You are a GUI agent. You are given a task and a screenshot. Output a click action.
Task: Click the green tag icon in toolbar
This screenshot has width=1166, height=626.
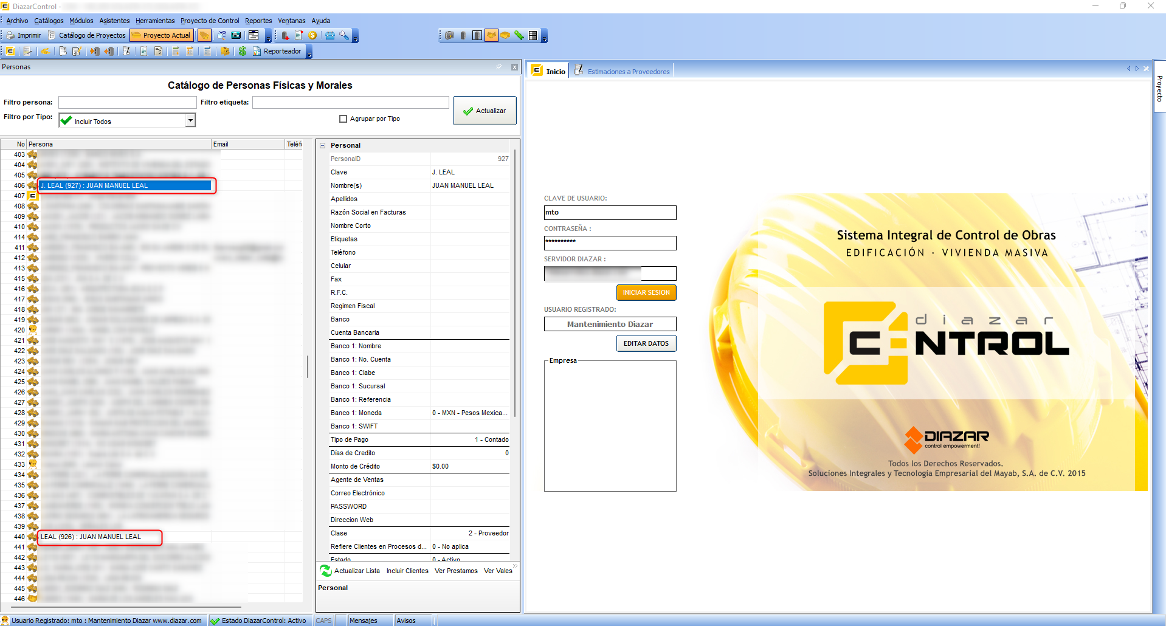519,35
